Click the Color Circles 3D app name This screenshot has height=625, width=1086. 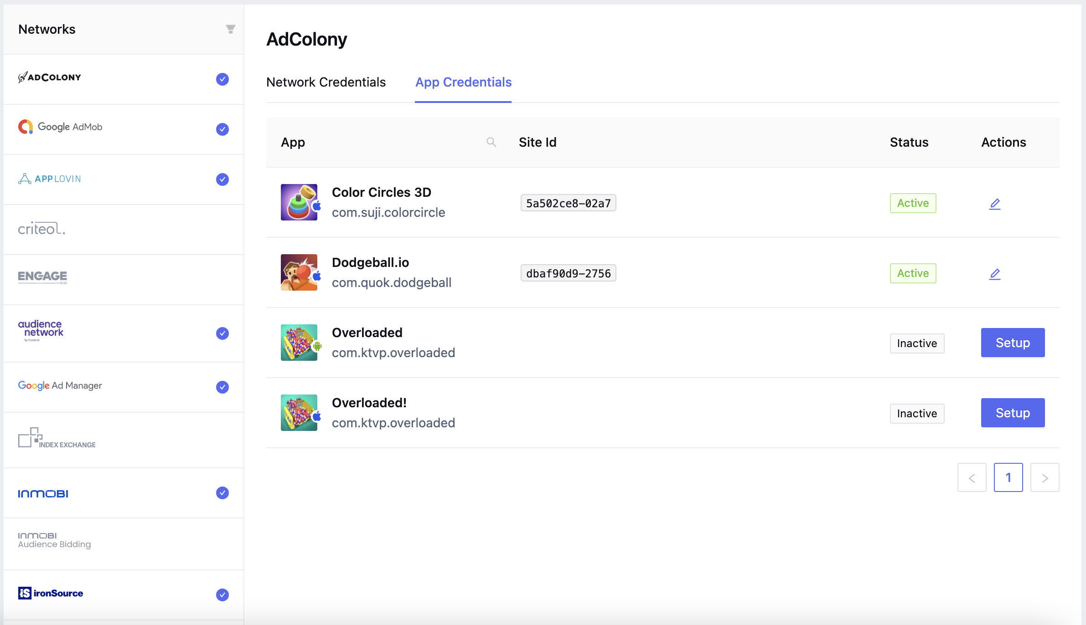(382, 192)
